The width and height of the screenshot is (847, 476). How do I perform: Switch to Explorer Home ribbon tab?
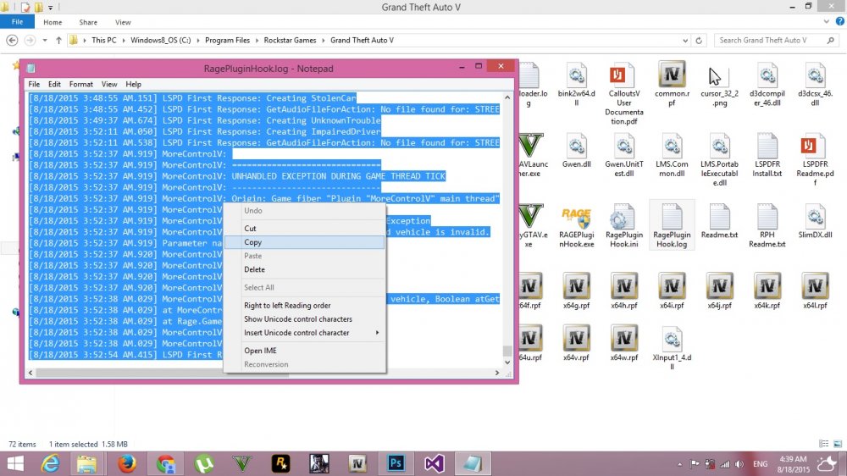[x=53, y=22]
